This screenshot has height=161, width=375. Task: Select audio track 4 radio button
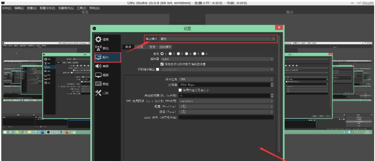[x=186, y=54]
